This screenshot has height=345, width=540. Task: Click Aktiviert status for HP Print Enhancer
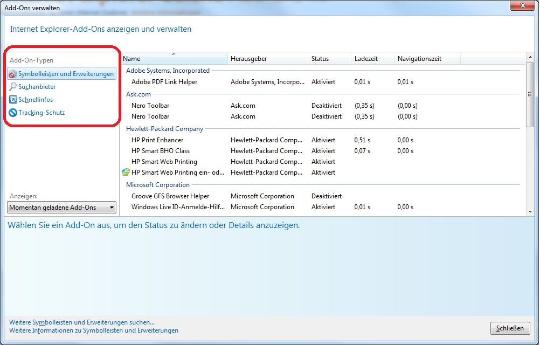click(x=323, y=140)
